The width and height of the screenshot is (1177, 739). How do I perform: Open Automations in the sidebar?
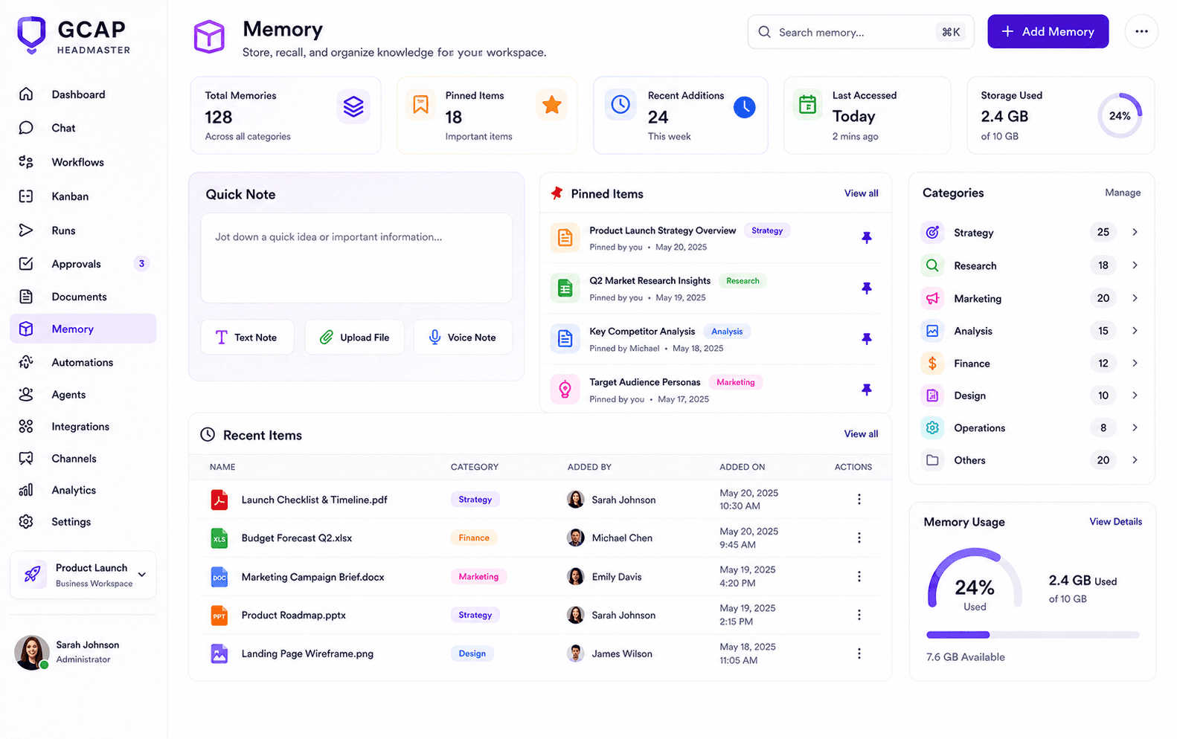[83, 362]
